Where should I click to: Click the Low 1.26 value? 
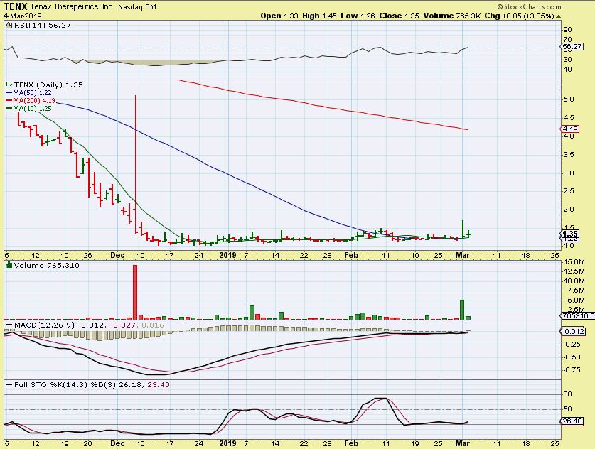pos(358,16)
